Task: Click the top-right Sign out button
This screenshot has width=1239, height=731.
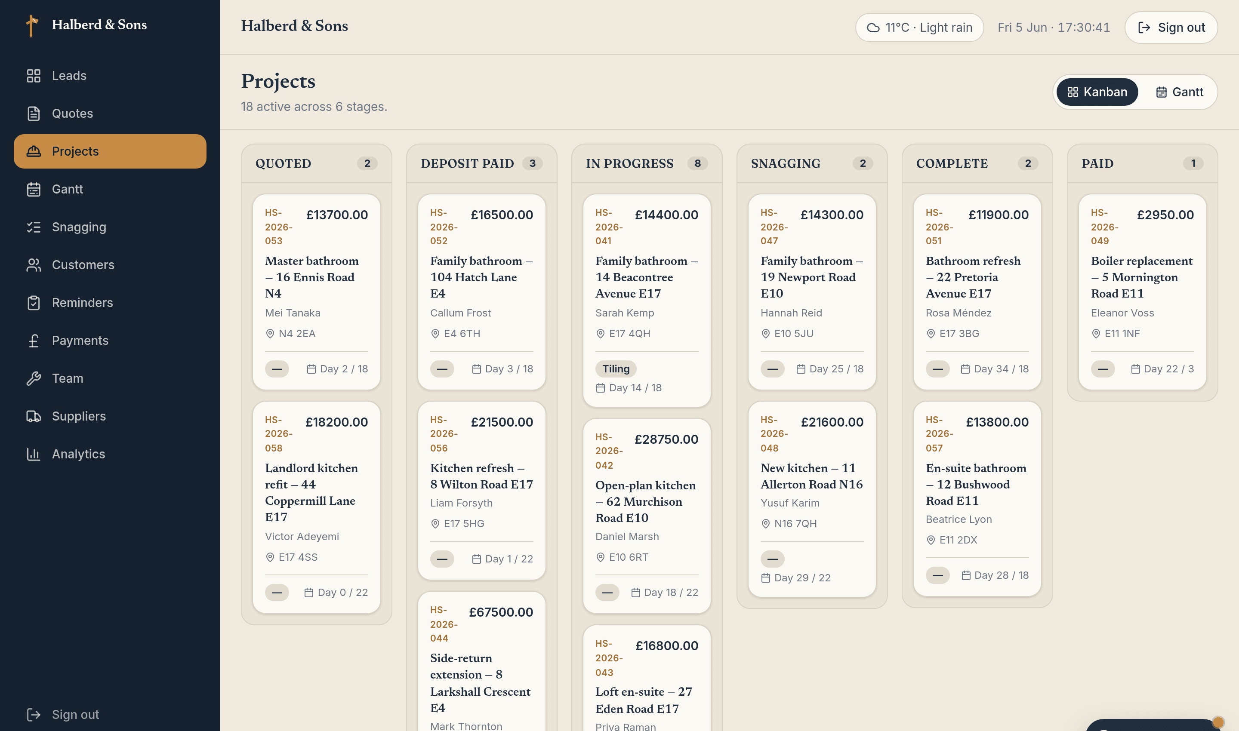Action: (1171, 28)
